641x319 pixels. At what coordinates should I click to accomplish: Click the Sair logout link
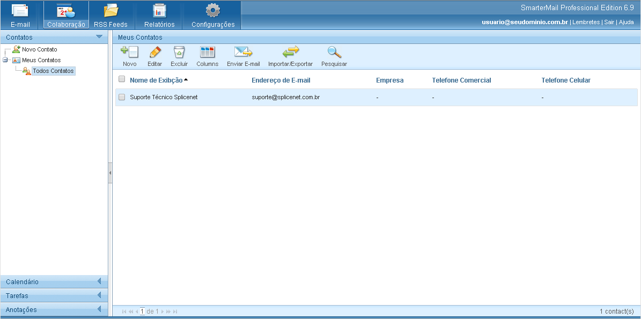tap(609, 22)
